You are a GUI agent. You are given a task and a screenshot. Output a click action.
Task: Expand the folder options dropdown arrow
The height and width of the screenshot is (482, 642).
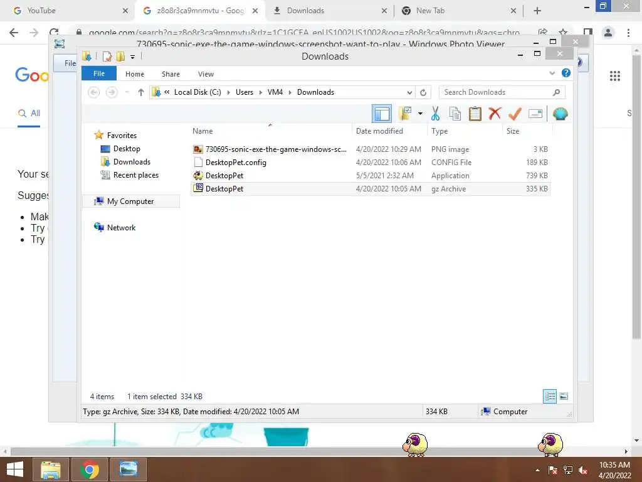[x=420, y=114]
